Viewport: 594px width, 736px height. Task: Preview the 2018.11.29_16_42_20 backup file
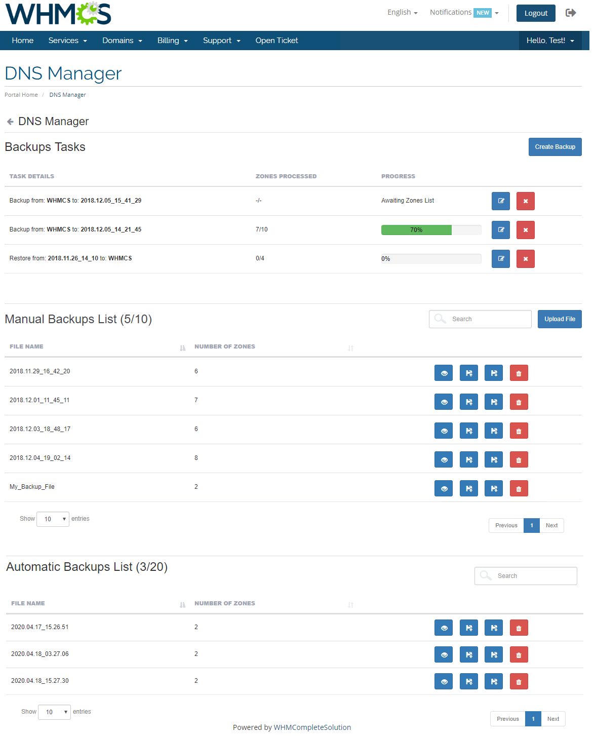point(443,373)
